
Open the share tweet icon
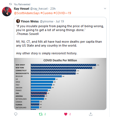tap(91, 114)
